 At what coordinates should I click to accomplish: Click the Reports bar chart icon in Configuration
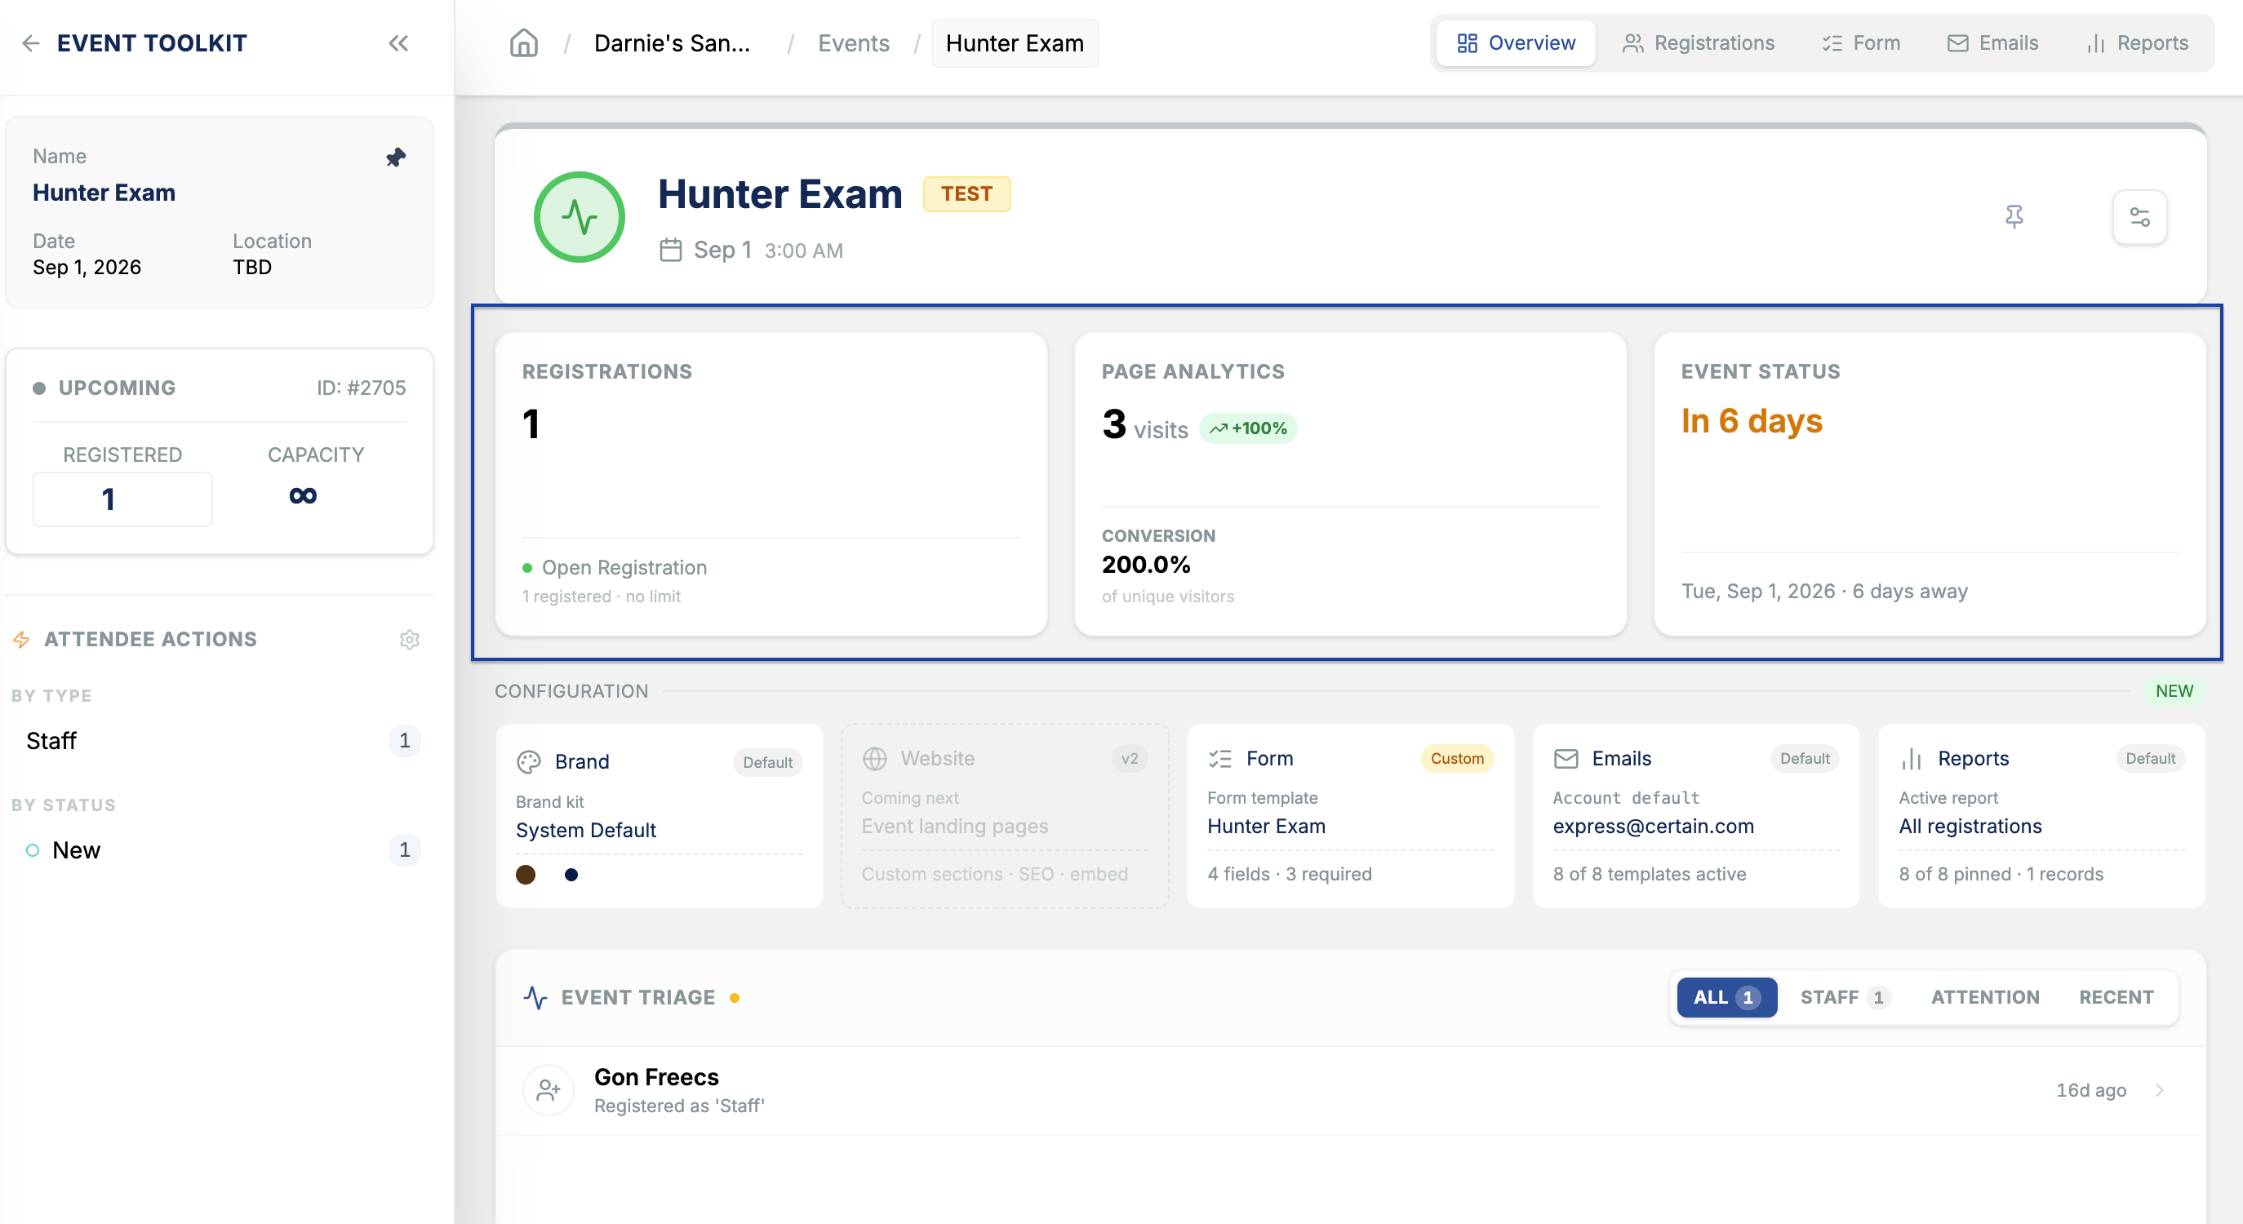1912,759
